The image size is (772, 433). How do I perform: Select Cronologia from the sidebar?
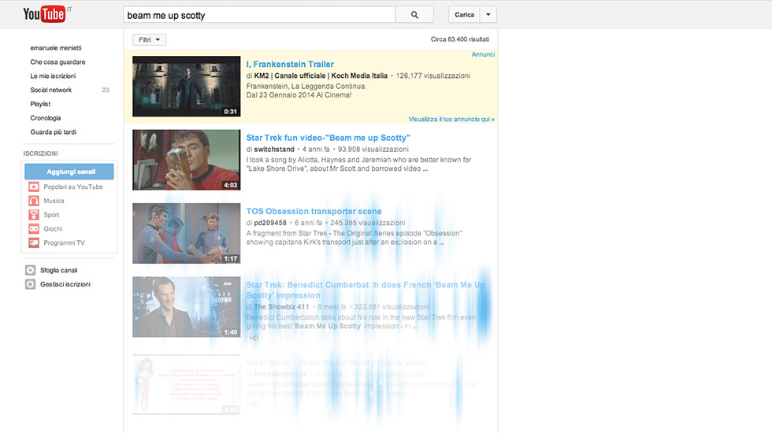tap(46, 118)
